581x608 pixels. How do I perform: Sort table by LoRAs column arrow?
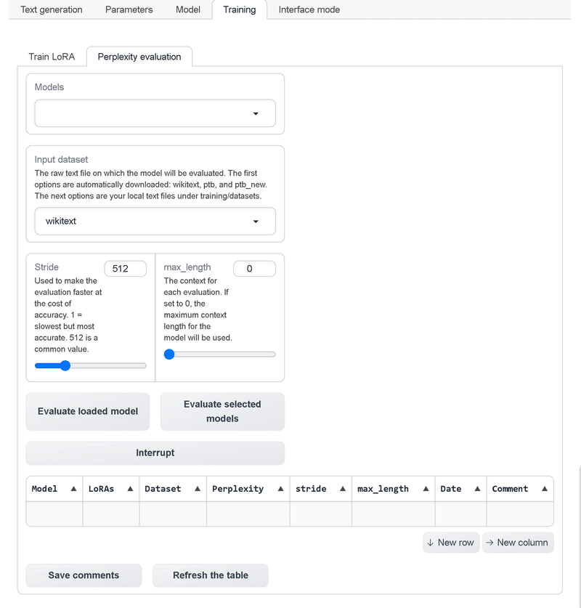[130, 489]
